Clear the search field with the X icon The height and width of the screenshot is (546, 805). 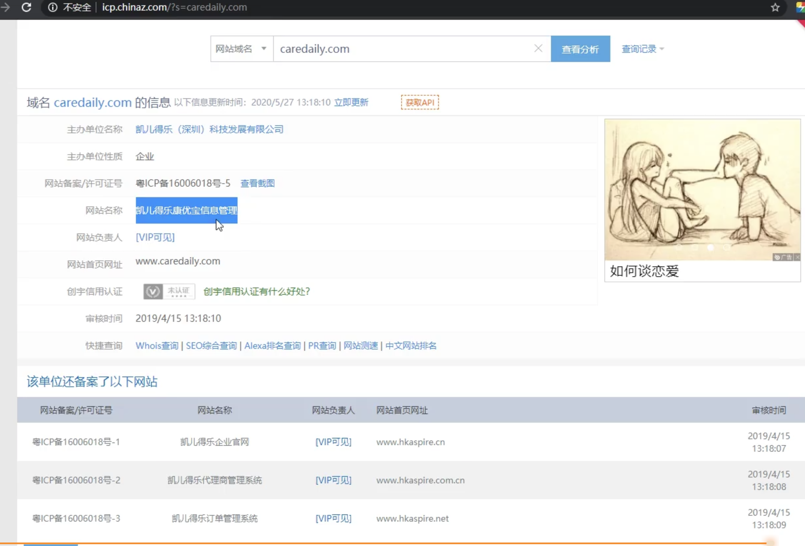point(538,48)
